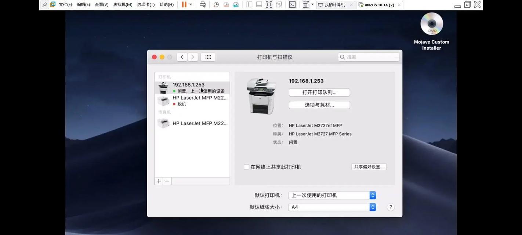This screenshot has height=235, width=522.
Task: Enable 在网络上共享此打印机 checkbox
Action: tap(247, 167)
